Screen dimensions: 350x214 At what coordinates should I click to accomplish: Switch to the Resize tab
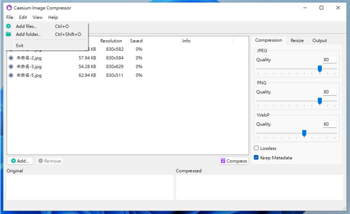tap(297, 41)
